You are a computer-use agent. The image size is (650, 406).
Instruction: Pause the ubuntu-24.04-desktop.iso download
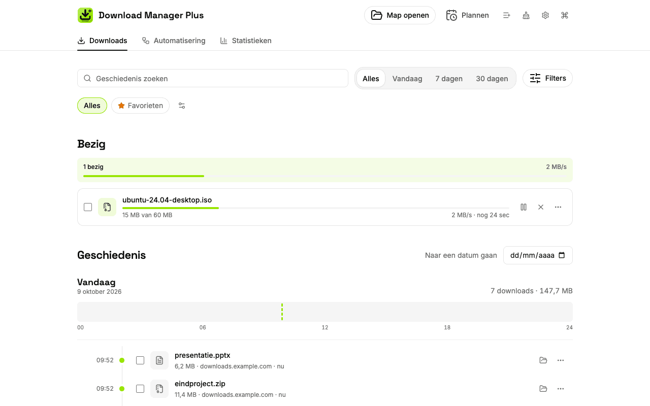(x=524, y=207)
